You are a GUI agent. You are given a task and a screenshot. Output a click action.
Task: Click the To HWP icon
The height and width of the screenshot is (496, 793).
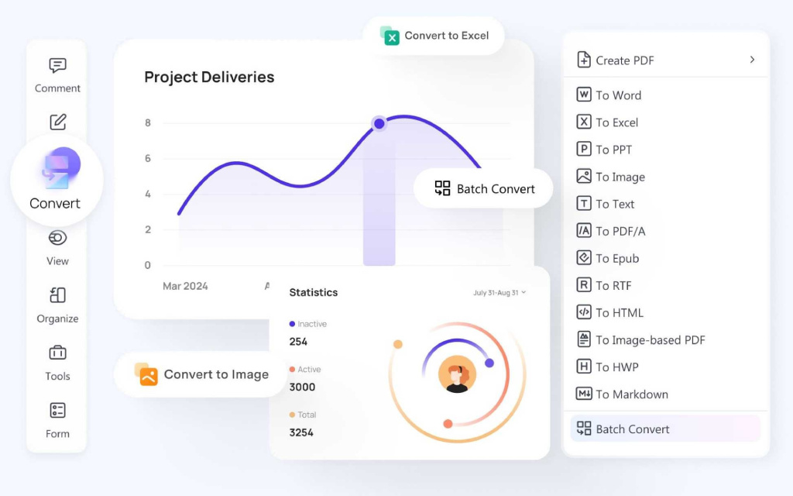click(x=584, y=367)
